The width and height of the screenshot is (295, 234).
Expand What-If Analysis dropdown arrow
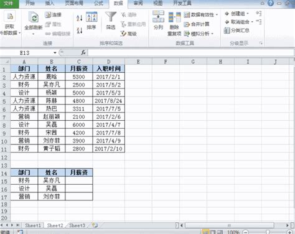tap(212, 34)
